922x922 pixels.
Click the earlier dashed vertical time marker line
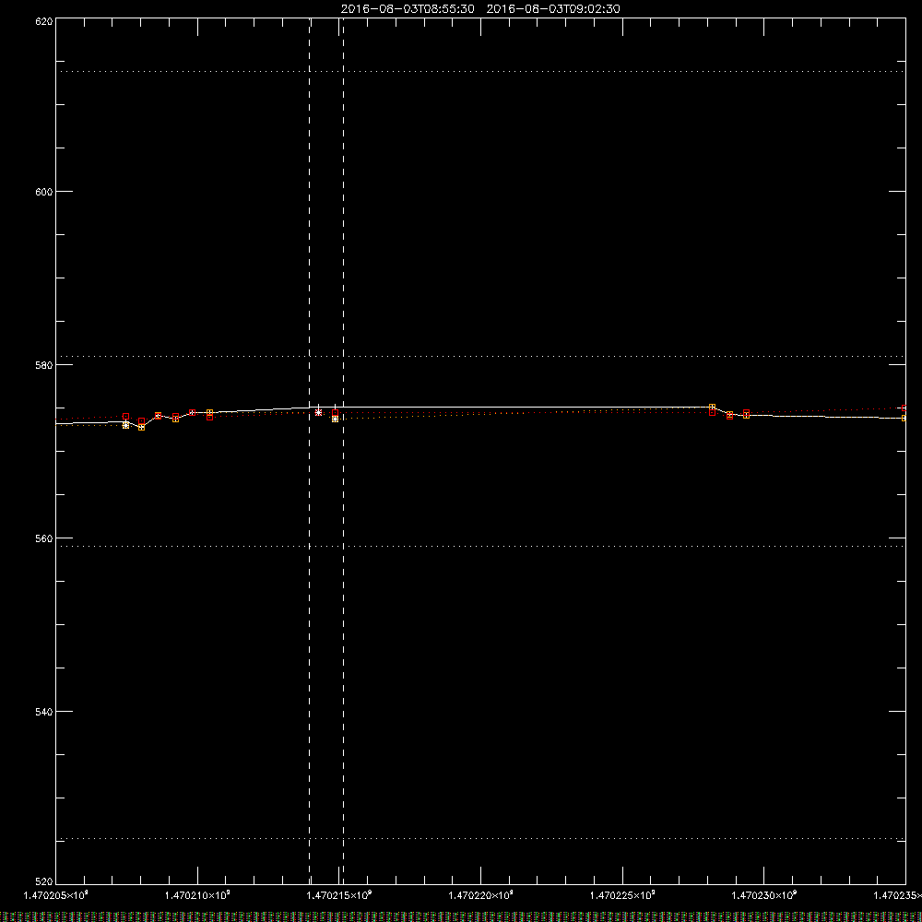point(309,451)
